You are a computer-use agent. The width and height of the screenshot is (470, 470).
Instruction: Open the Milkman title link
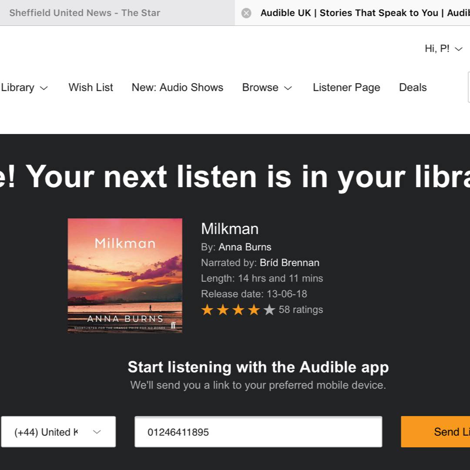pos(230,229)
